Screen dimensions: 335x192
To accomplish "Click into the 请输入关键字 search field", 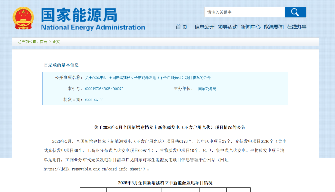I will pos(245,12).
